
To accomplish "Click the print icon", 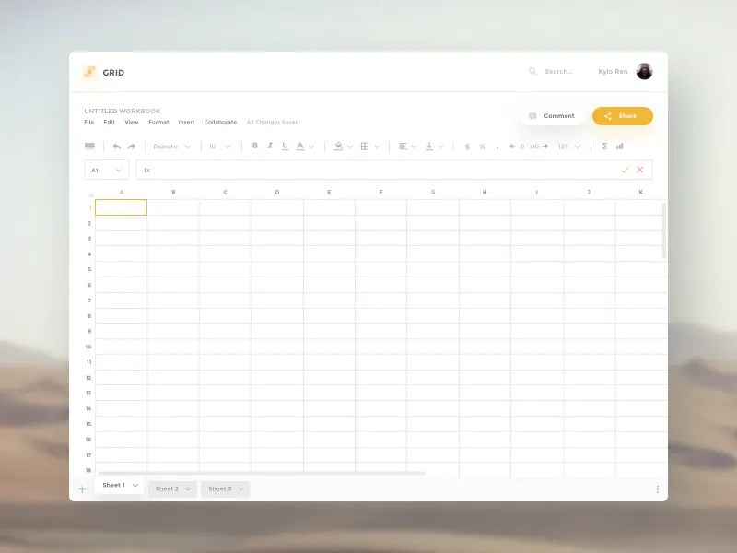I will coord(90,146).
